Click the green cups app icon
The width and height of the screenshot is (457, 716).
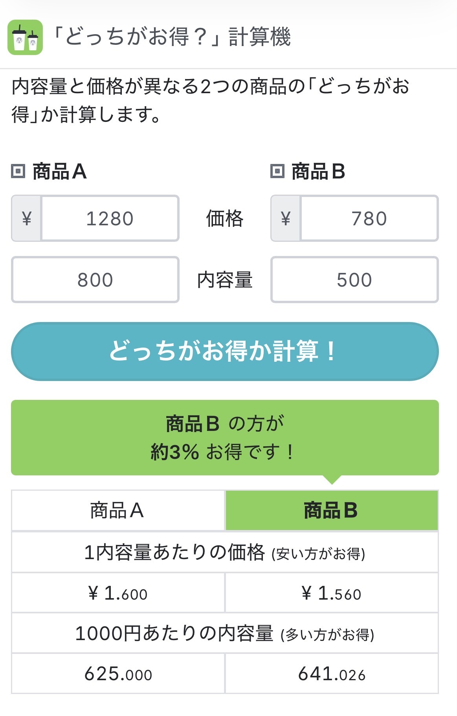pyautogui.click(x=25, y=37)
